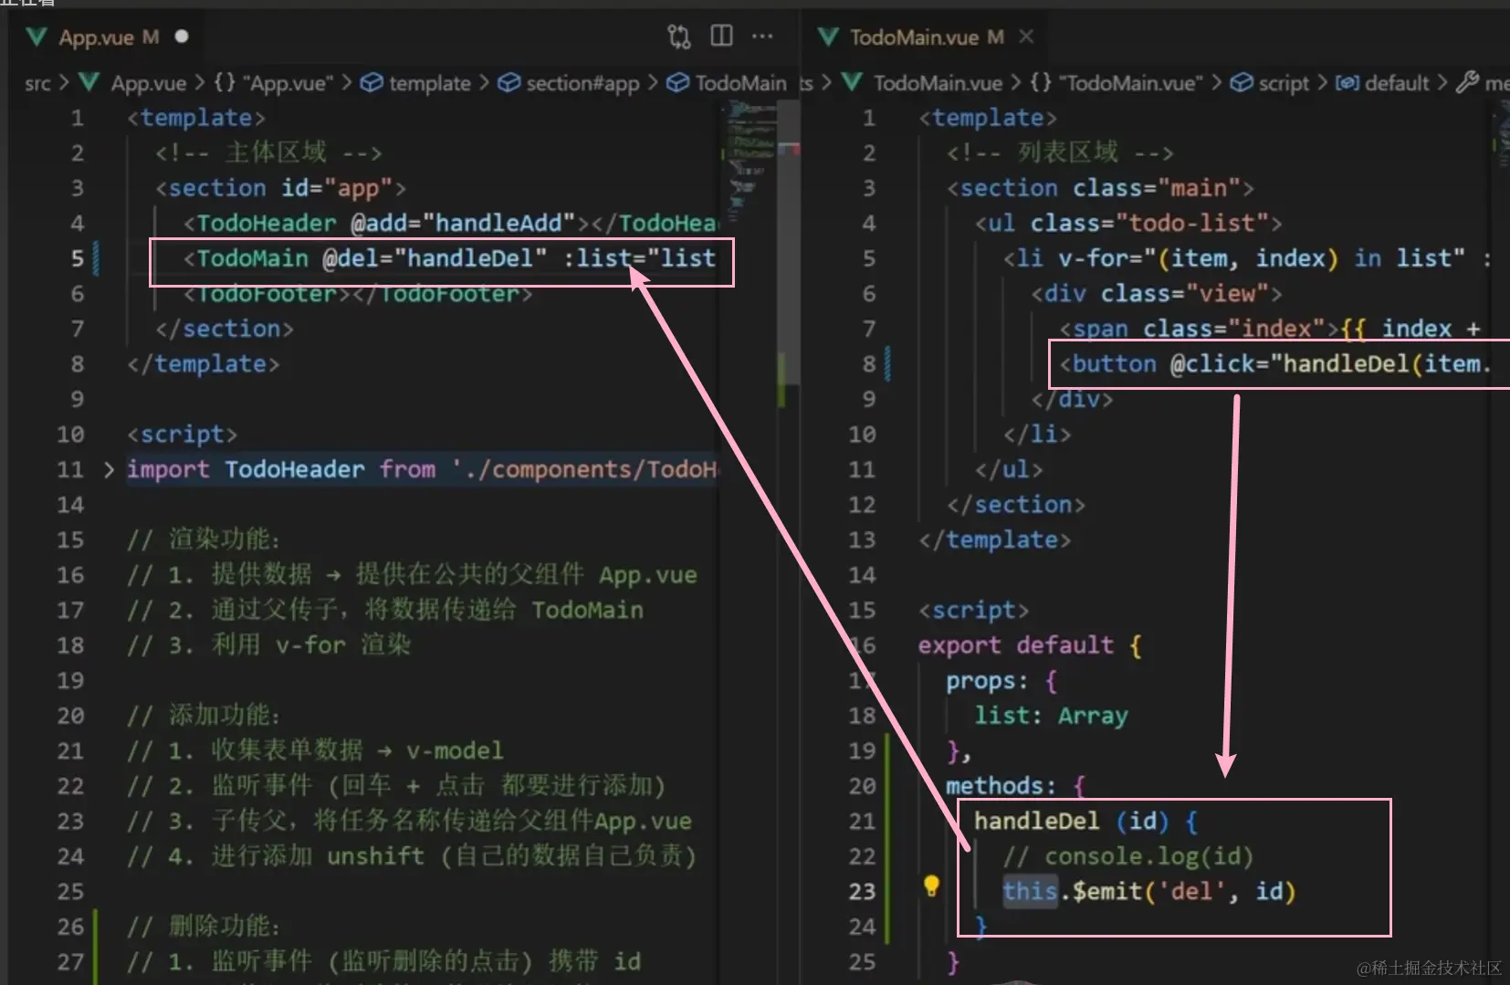
Task: Click the "// console.log(id)" comment
Action: point(1128,856)
